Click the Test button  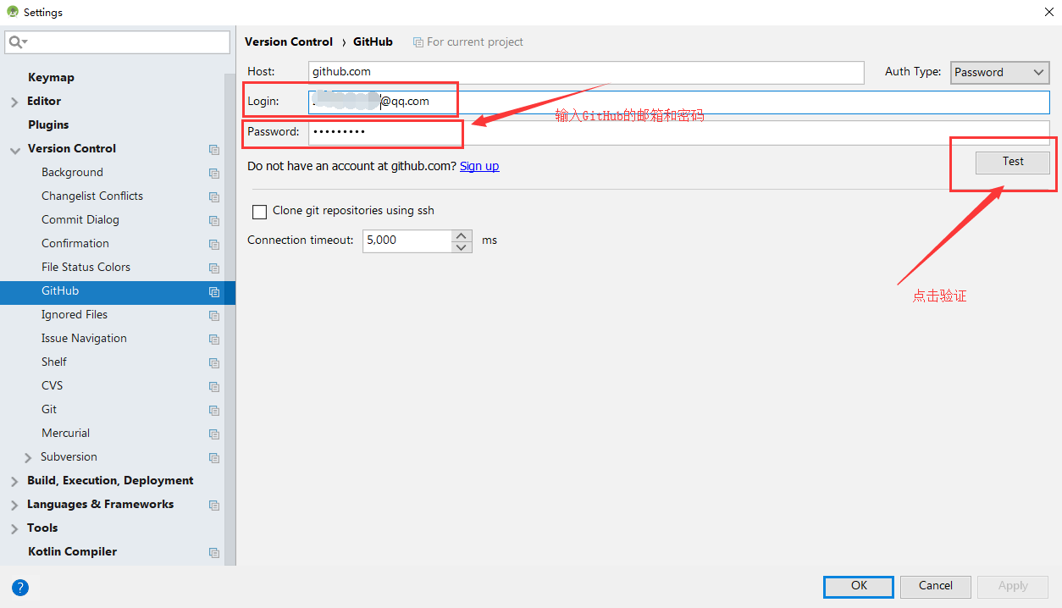click(1013, 162)
